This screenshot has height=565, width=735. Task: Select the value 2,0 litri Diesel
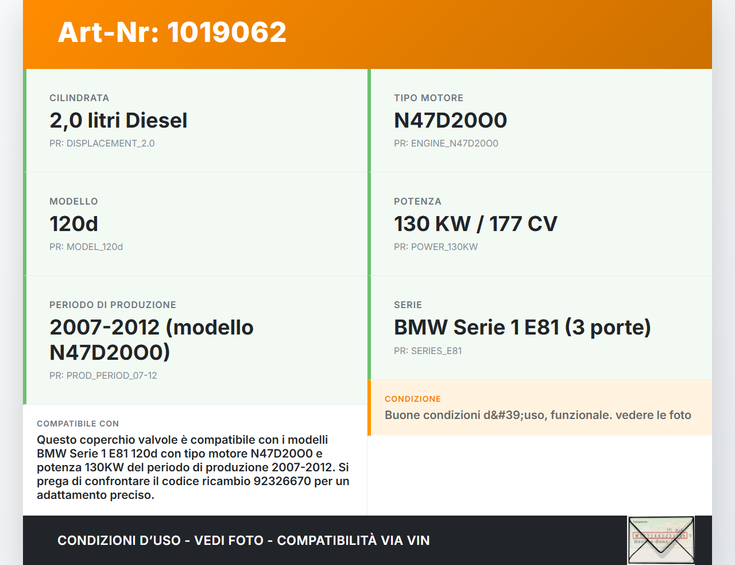[118, 121]
